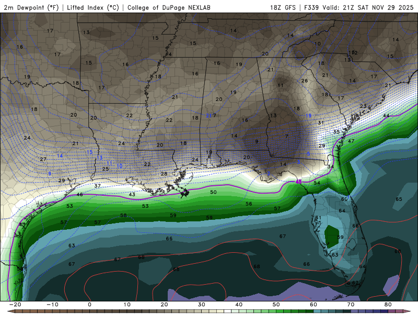Click the dewpoint value '31' in South Carolina
The height and width of the screenshot is (314, 418).
(x=321, y=123)
